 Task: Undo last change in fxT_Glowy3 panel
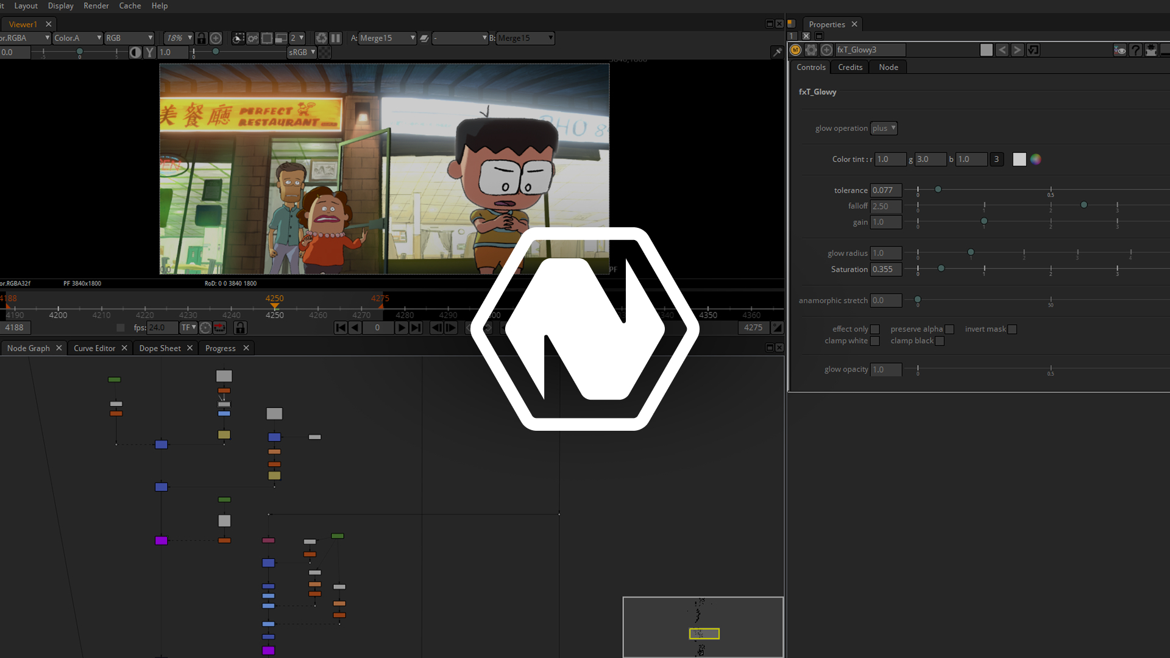click(1002, 50)
